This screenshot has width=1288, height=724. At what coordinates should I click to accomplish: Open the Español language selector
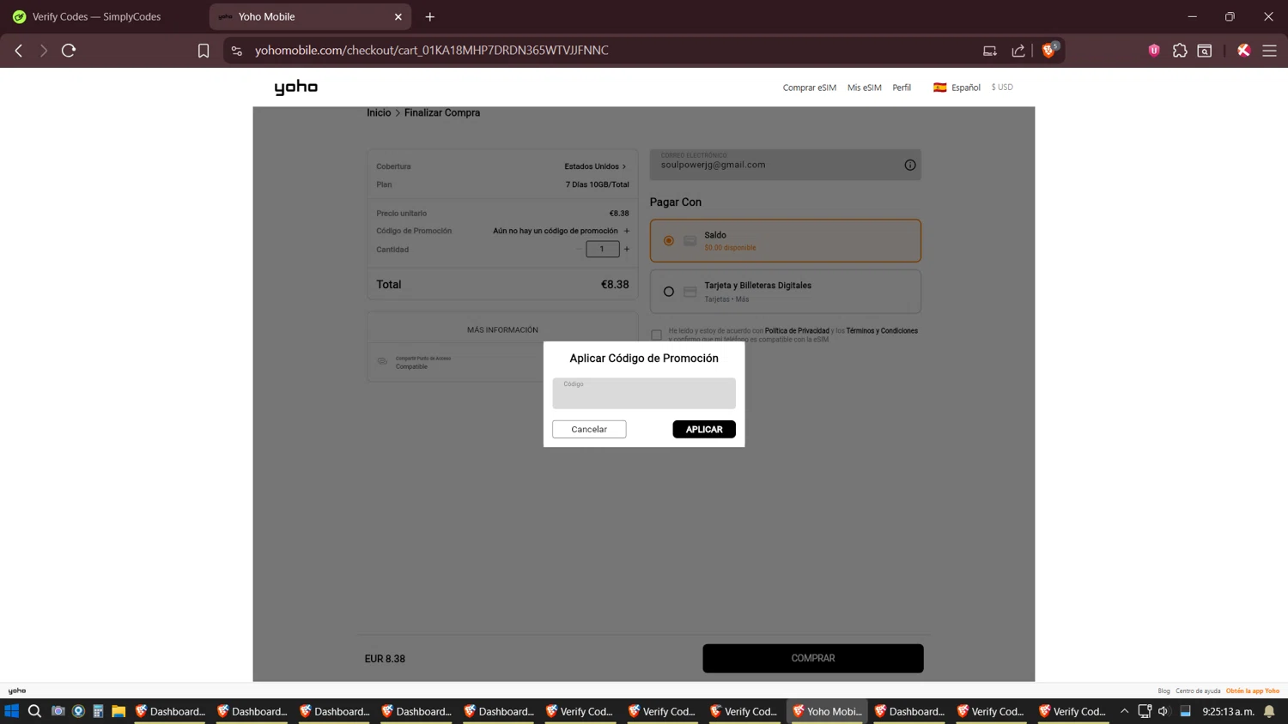pyautogui.click(x=957, y=87)
